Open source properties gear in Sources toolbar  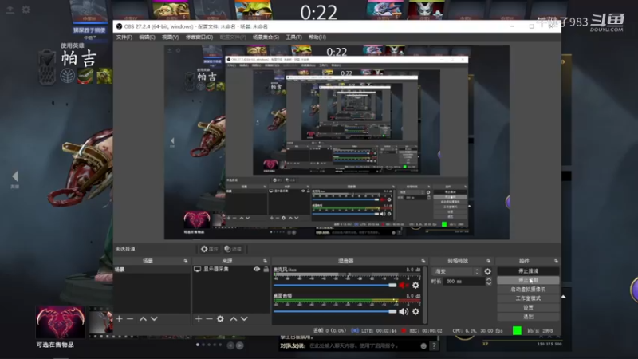220,318
